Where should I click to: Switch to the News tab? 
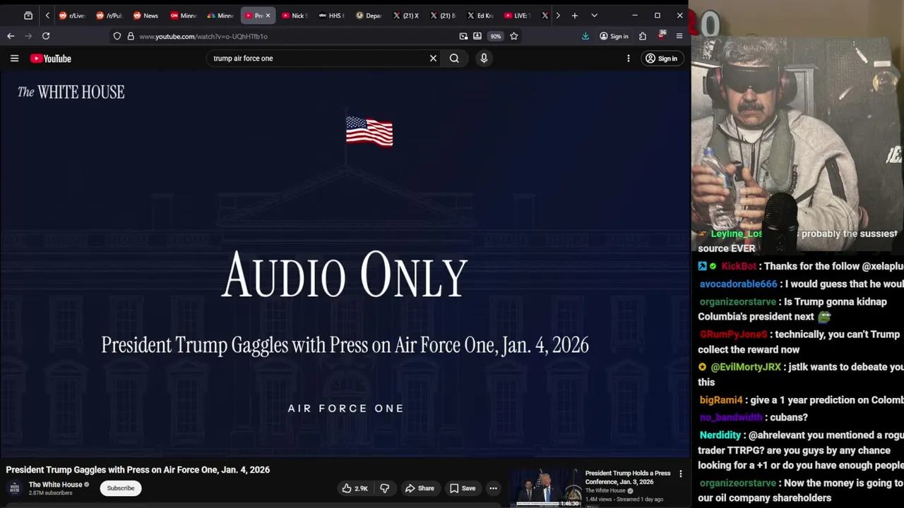coord(146,16)
